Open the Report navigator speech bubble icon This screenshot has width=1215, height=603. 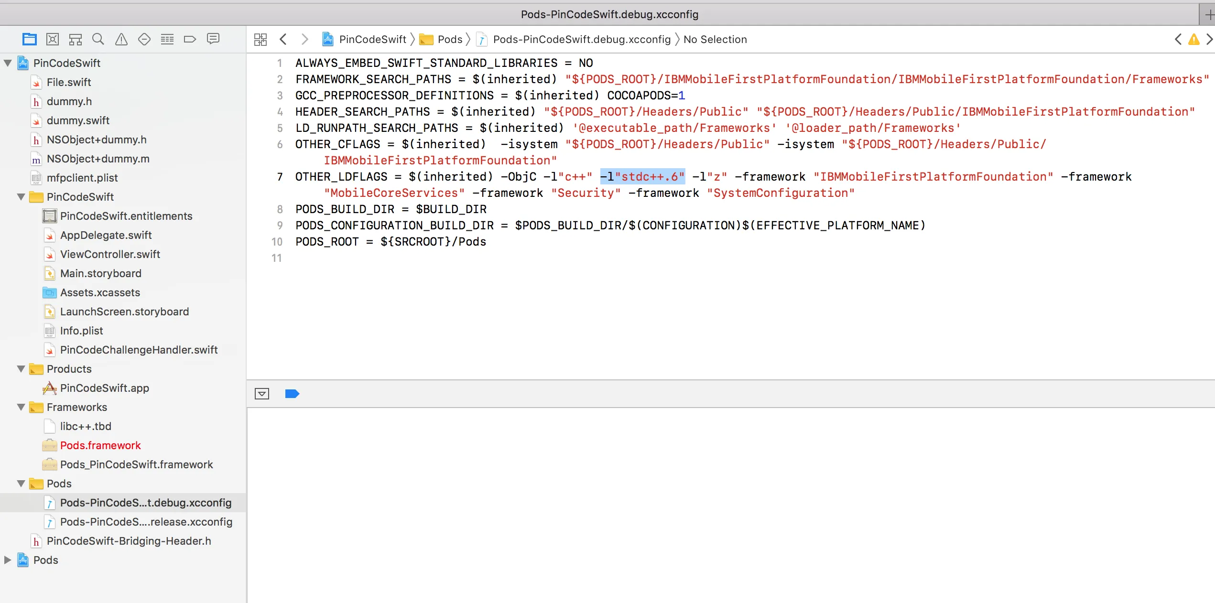[213, 39]
